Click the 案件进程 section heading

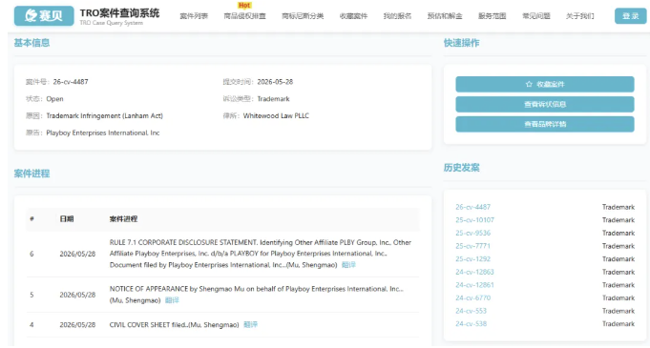coord(31,174)
